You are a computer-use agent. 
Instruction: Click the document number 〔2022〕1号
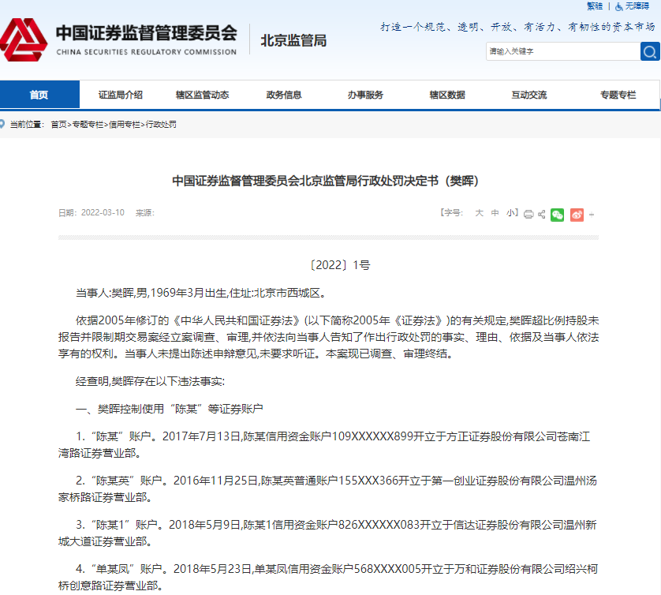pyautogui.click(x=340, y=265)
